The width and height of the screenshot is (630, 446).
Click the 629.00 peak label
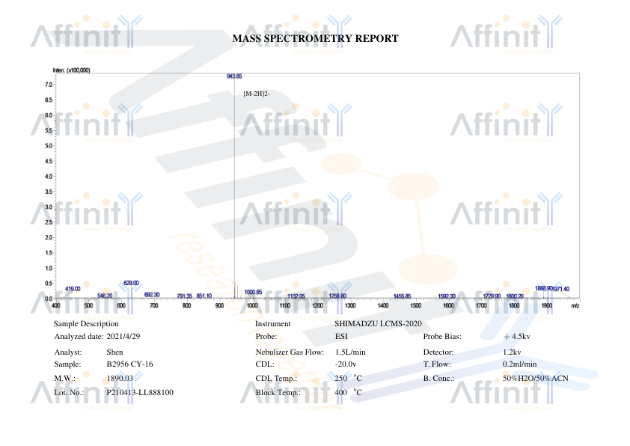pos(131,283)
